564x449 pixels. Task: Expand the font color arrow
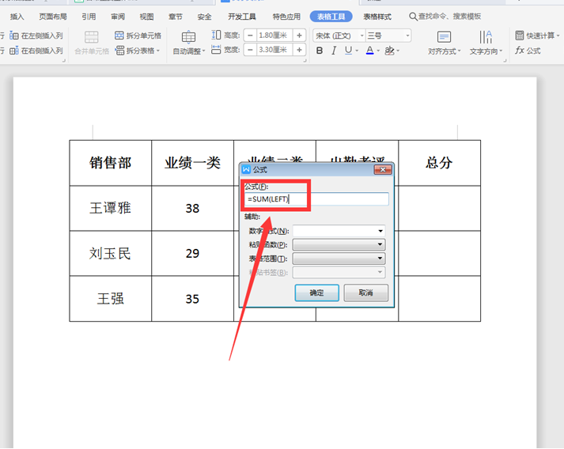(378, 51)
